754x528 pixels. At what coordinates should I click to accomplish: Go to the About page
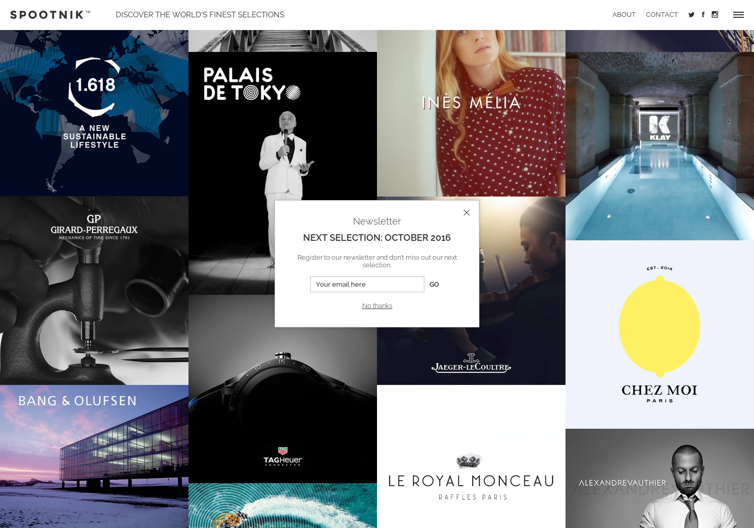coord(624,15)
